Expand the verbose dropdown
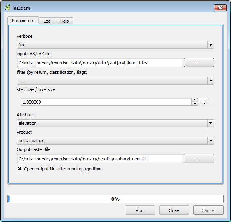Image resolution: width=231 pixels, height=222 pixels. (115, 45)
